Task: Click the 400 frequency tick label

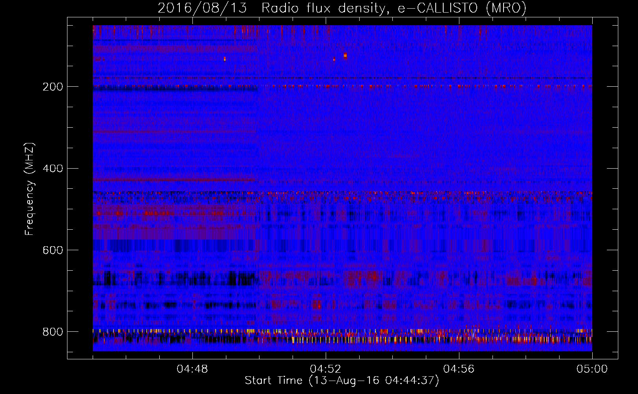Action: pos(53,169)
